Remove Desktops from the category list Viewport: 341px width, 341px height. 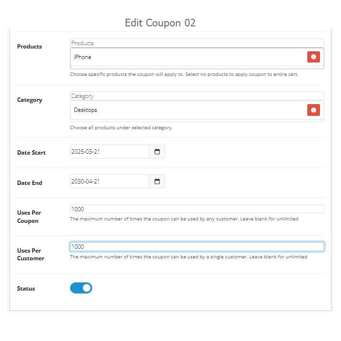pos(313,110)
